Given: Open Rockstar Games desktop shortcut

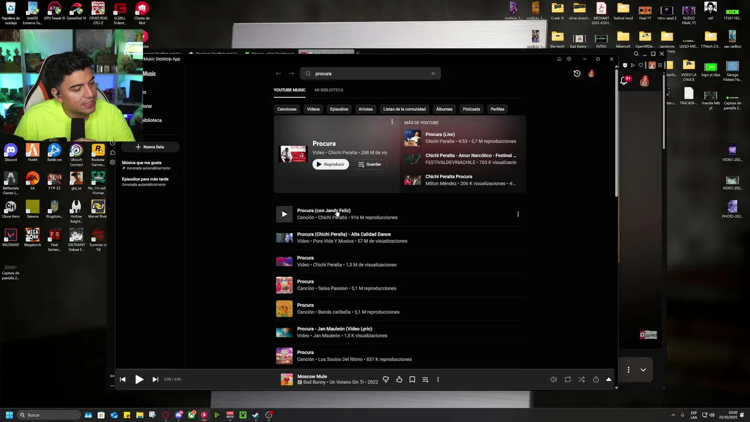Looking at the screenshot, I should (x=98, y=155).
